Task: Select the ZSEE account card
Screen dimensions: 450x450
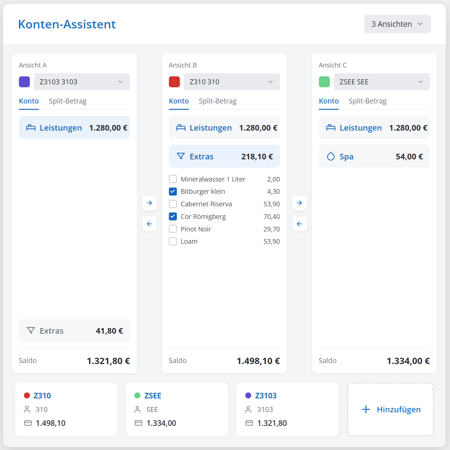Action: [177, 410]
